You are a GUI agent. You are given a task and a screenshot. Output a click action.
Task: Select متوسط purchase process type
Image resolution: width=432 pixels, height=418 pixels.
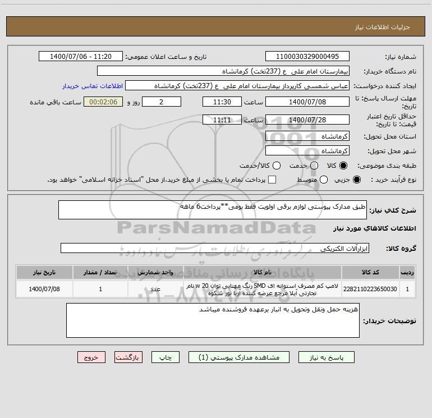coord(324,180)
